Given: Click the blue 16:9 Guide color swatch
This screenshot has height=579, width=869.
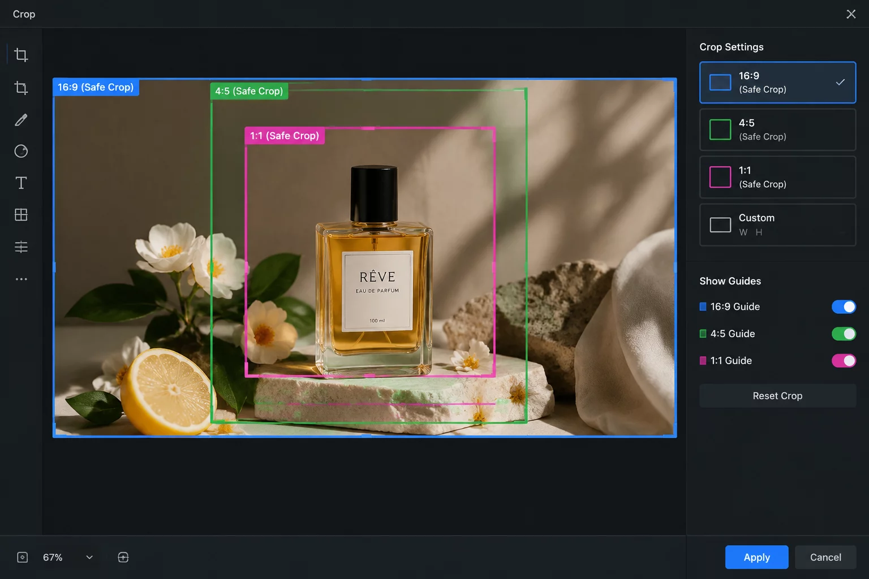Looking at the screenshot, I should click(x=703, y=306).
